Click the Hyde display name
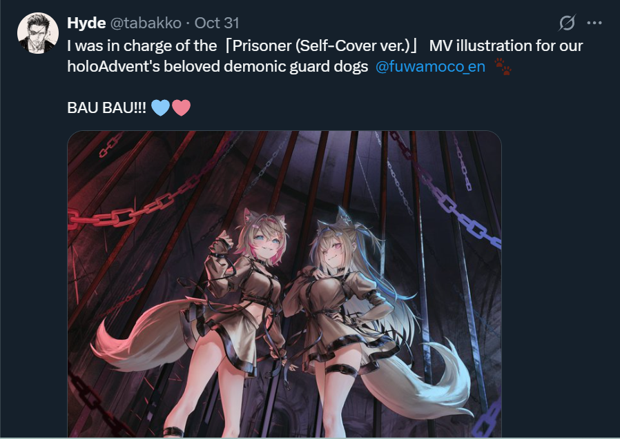 click(86, 23)
